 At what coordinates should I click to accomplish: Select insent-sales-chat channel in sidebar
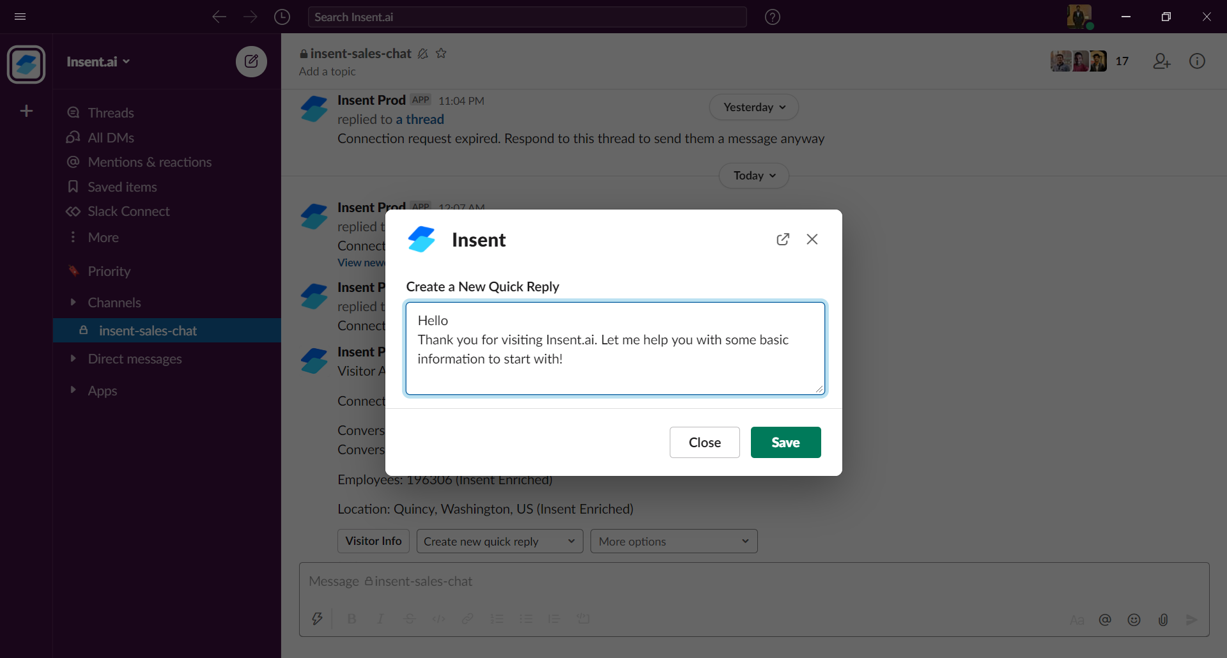[x=167, y=330]
